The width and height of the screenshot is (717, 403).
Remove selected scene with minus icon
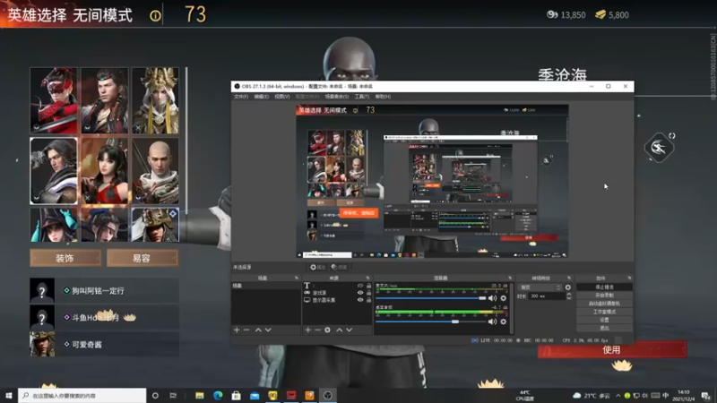(x=246, y=330)
